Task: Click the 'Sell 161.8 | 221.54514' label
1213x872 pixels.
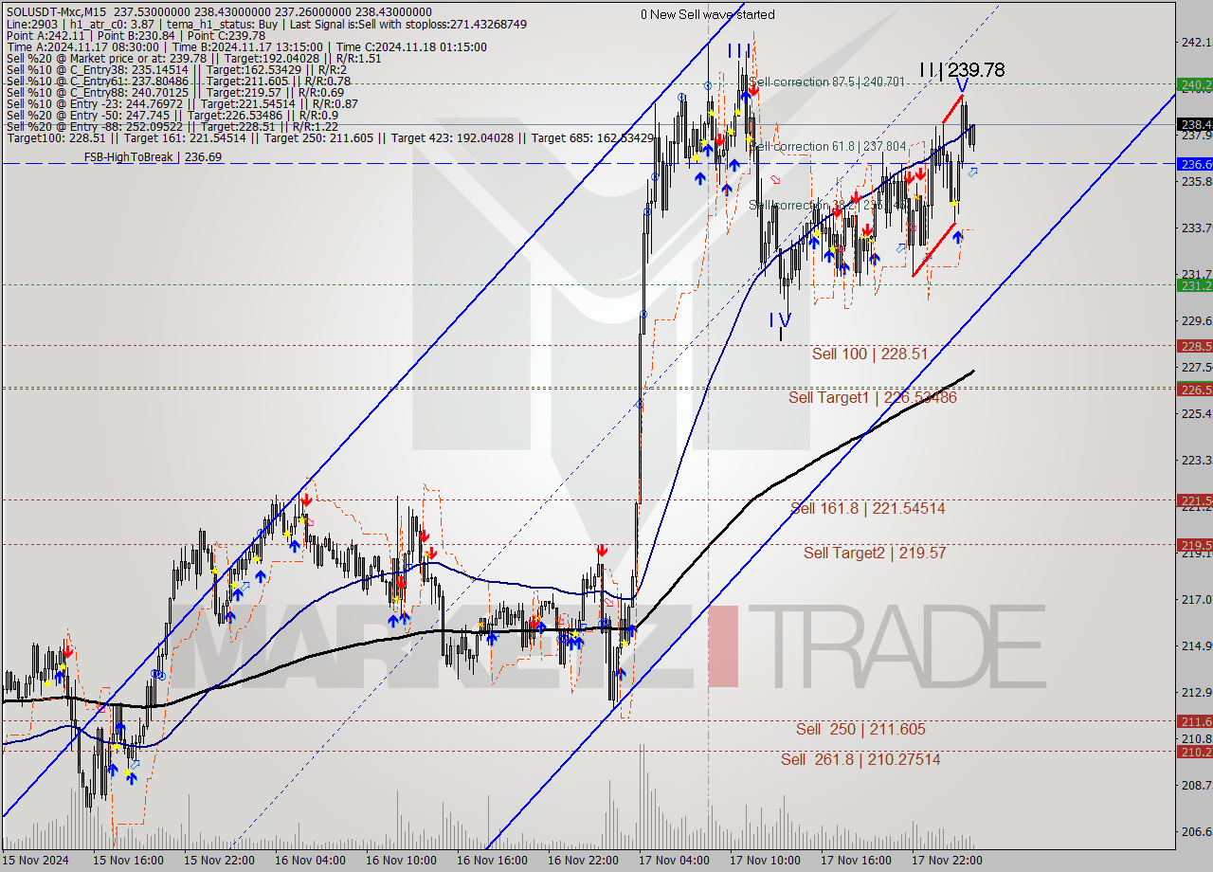Action: 868,508
